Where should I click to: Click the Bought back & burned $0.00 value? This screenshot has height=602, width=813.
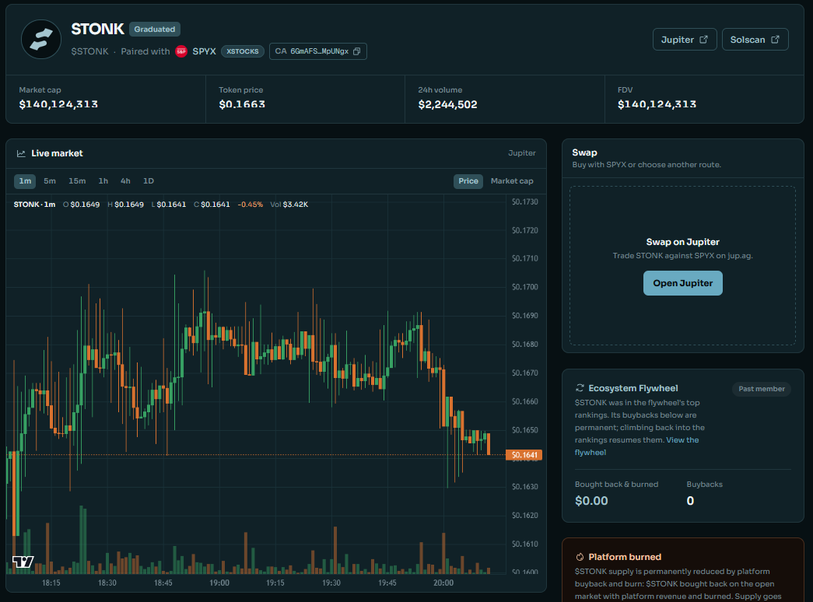pyautogui.click(x=591, y=501)
